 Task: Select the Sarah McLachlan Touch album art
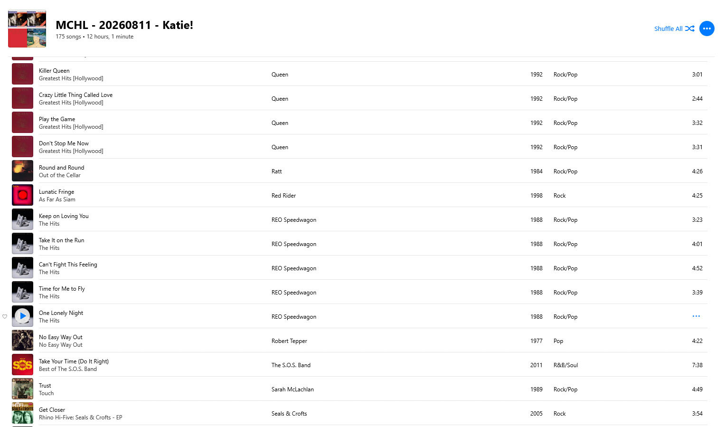(22, 389)
